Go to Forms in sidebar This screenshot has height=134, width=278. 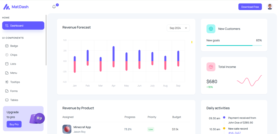click(14, 91)
